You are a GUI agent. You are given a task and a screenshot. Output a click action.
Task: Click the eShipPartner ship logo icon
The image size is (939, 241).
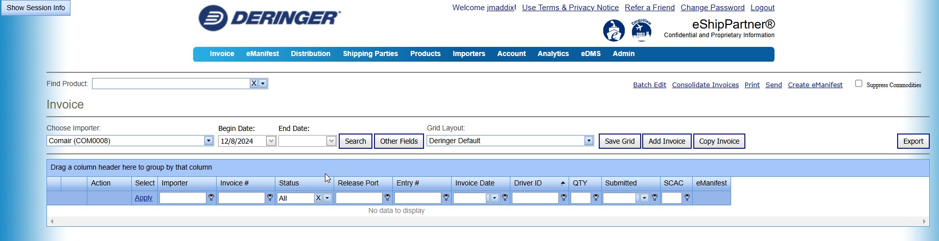click(614, 31)
